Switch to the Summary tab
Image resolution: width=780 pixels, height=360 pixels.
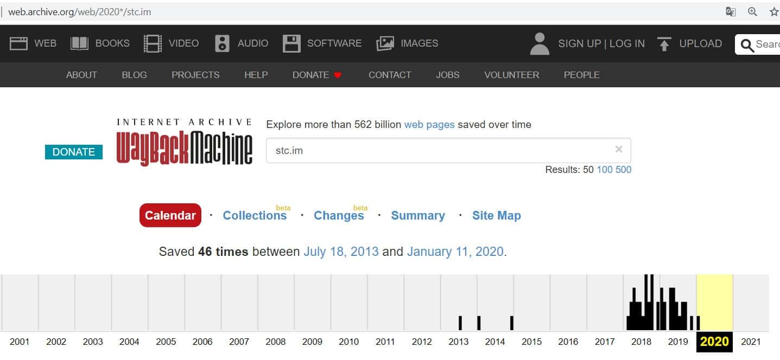tap(418, 215)
